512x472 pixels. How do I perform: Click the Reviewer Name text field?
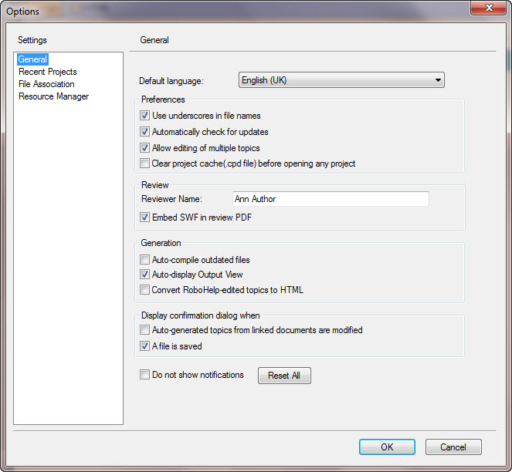(331, 199)
